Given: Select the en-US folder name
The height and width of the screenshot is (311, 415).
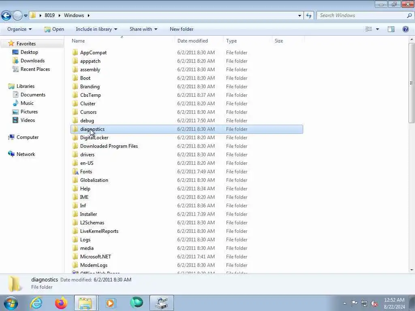Looking at the screenshot, I should [x=87, y=163].
